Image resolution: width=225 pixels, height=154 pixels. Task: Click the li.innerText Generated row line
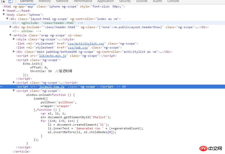[96, 128]
